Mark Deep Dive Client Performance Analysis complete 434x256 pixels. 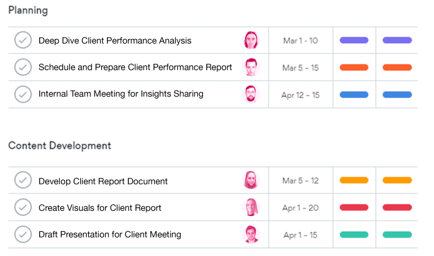[x=23, y=41]
